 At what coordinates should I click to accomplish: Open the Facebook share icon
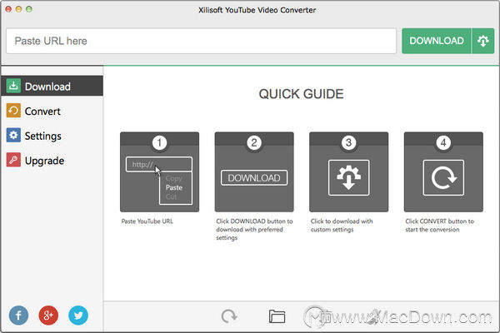click(x=18, y=316)
